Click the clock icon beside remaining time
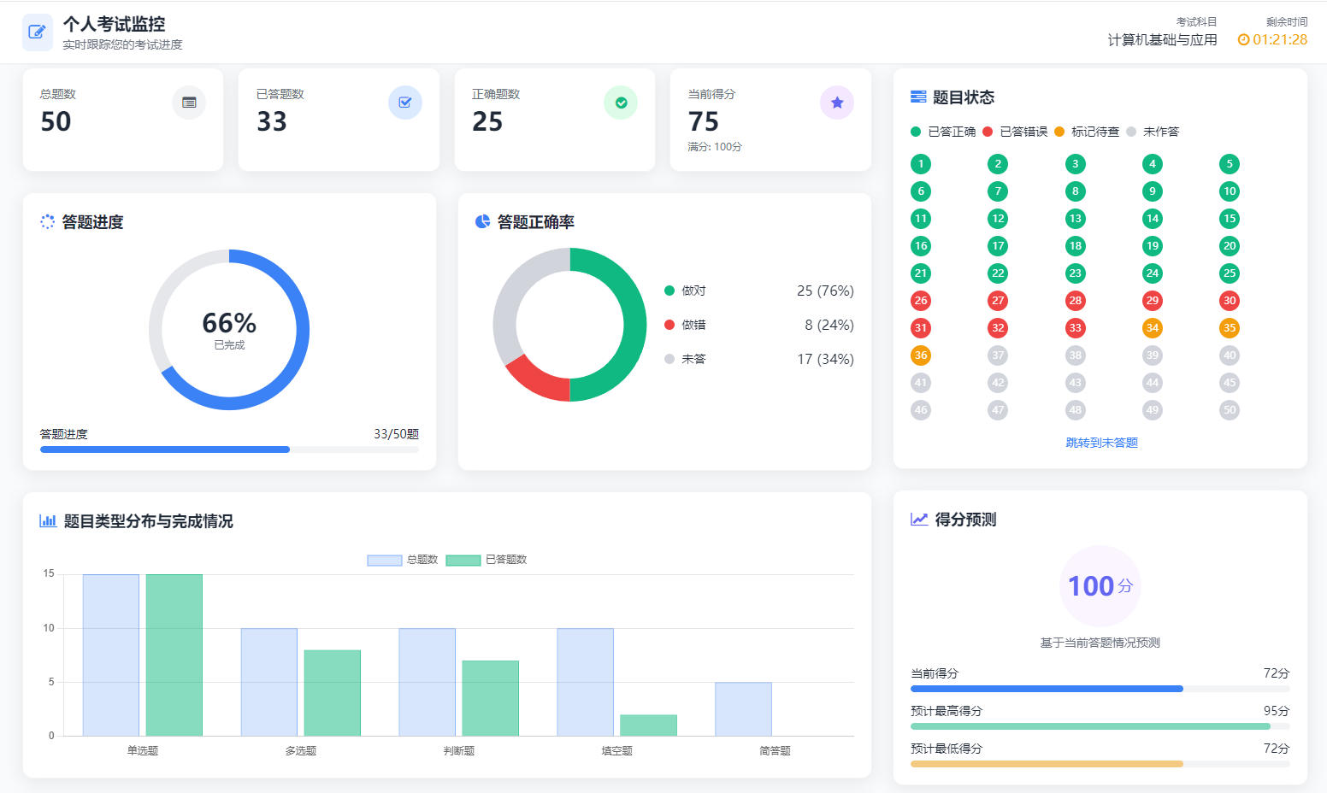Image resolution: width=1327 pixels, height=793 pixels. [1243, 40]
